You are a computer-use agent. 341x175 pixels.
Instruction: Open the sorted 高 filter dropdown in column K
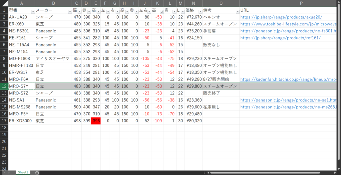(162, 12)
